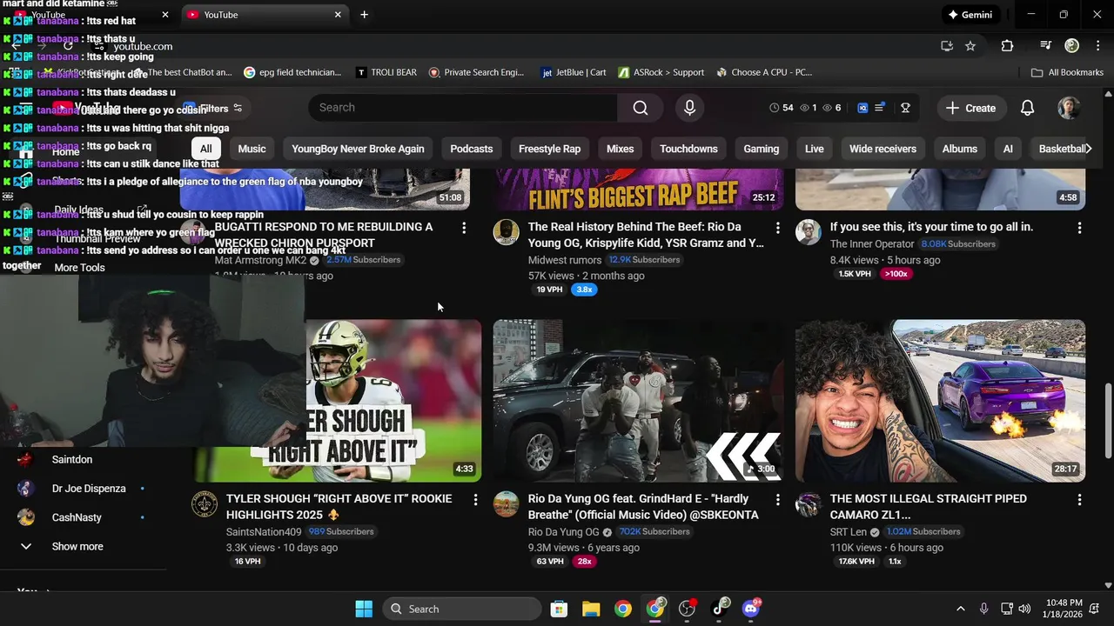
Task: Click the trophy icon in the extension bar
Action: [905, 108]
